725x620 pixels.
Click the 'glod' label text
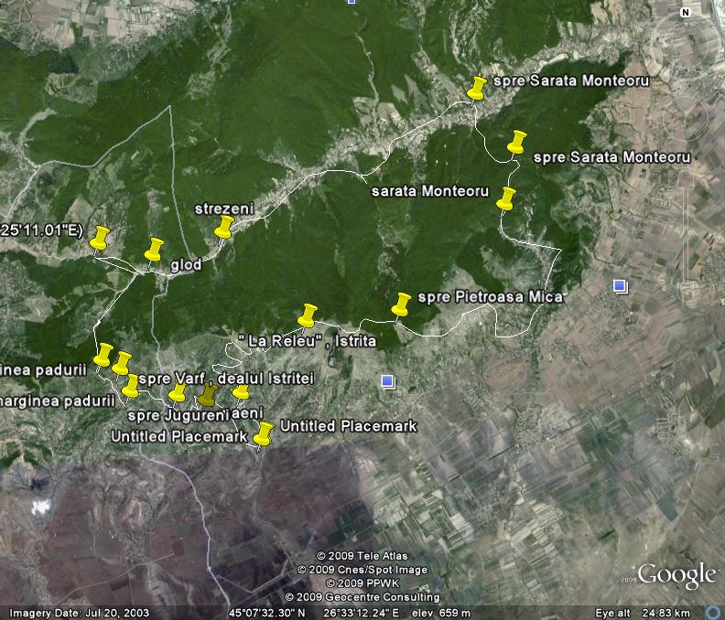coord(186,264)
